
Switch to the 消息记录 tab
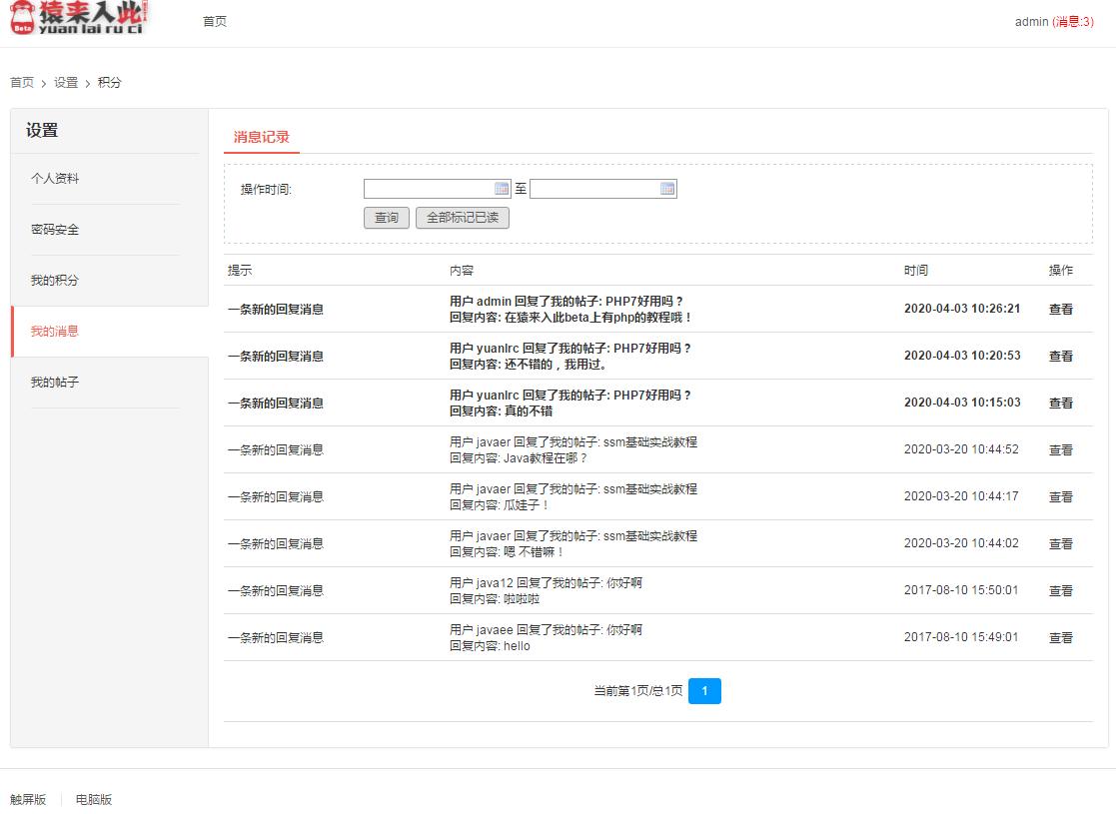pyautogui.click(x=261, y=137)
